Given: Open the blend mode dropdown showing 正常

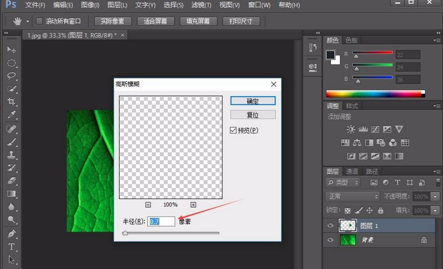Looking at the screenshot, I should [x=353, y=196].
